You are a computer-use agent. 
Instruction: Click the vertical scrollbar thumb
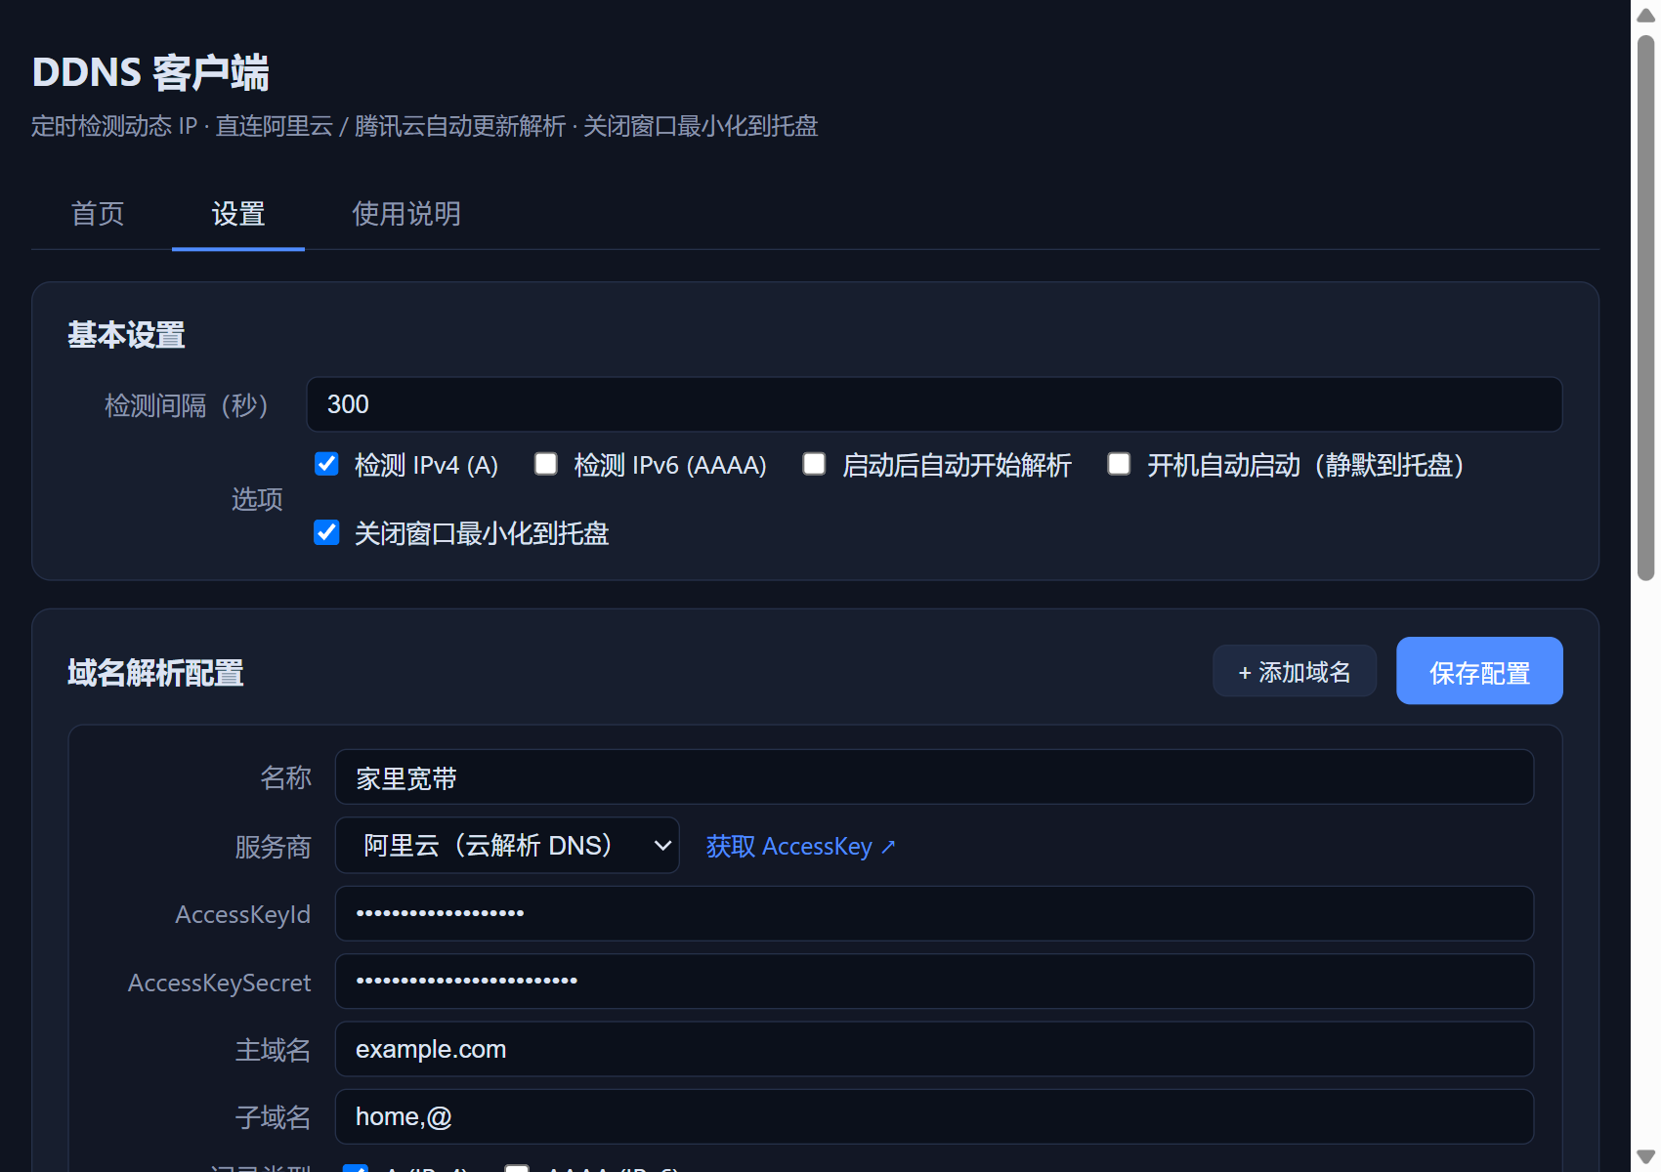pyautogui.click(x=1645, y=308)
